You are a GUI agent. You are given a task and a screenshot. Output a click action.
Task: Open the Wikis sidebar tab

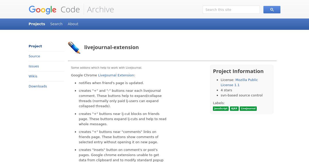[33, 76]
